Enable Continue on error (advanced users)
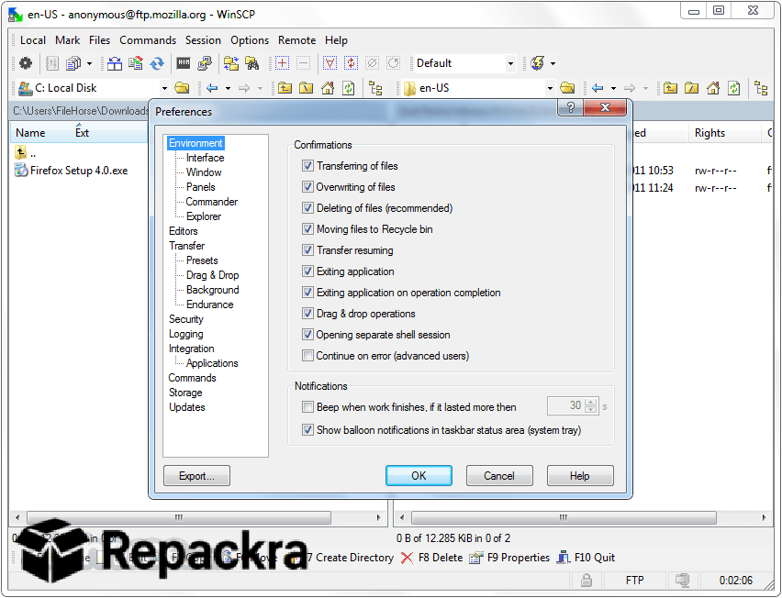The width and height of the screenshot is (782, 598). tap(307, 356)
